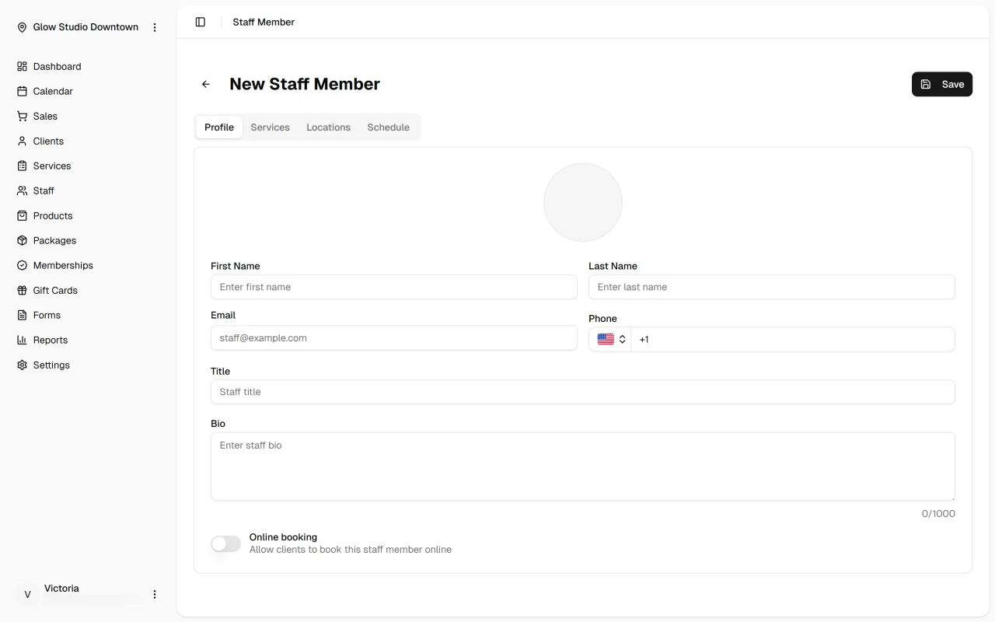Click the Staff title input field
The height and width of the screenshot is (622, 995).
583,392
